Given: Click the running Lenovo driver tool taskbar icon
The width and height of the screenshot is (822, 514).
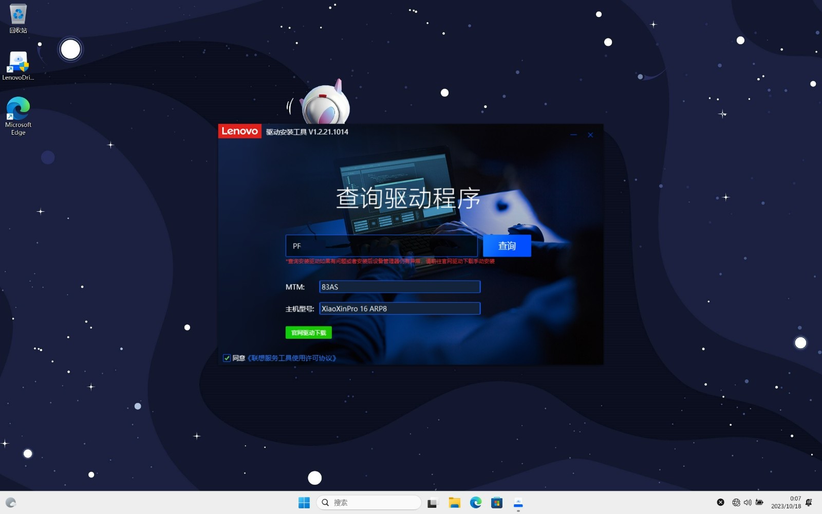Looking at the screenshot, I should pyautogui.click(x=518, y=503).
